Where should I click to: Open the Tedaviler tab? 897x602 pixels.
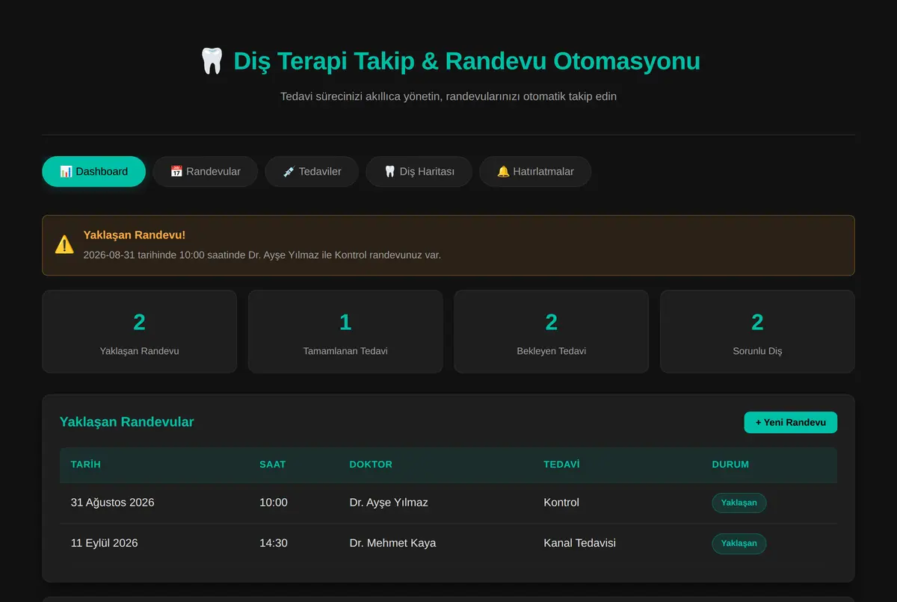click(312, 171)
